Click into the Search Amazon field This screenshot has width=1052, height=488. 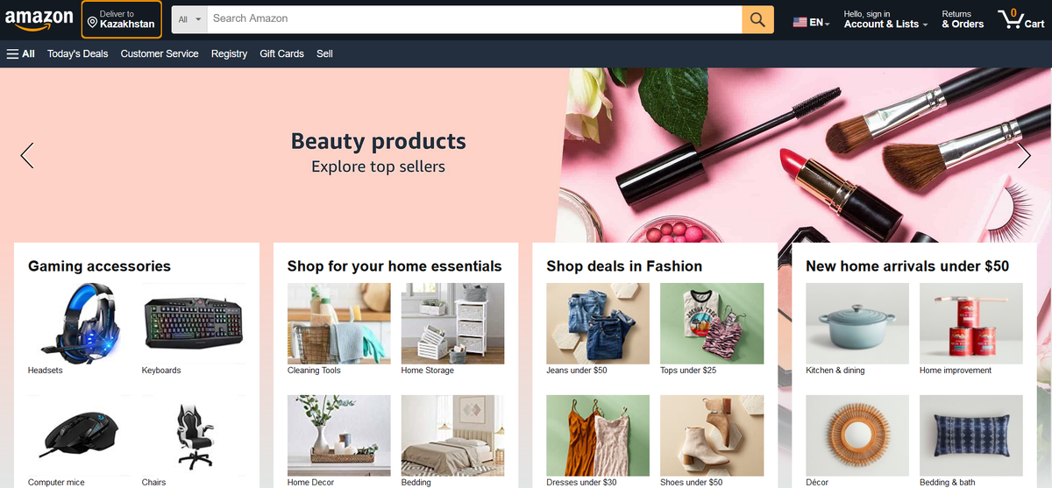point(474,19)
